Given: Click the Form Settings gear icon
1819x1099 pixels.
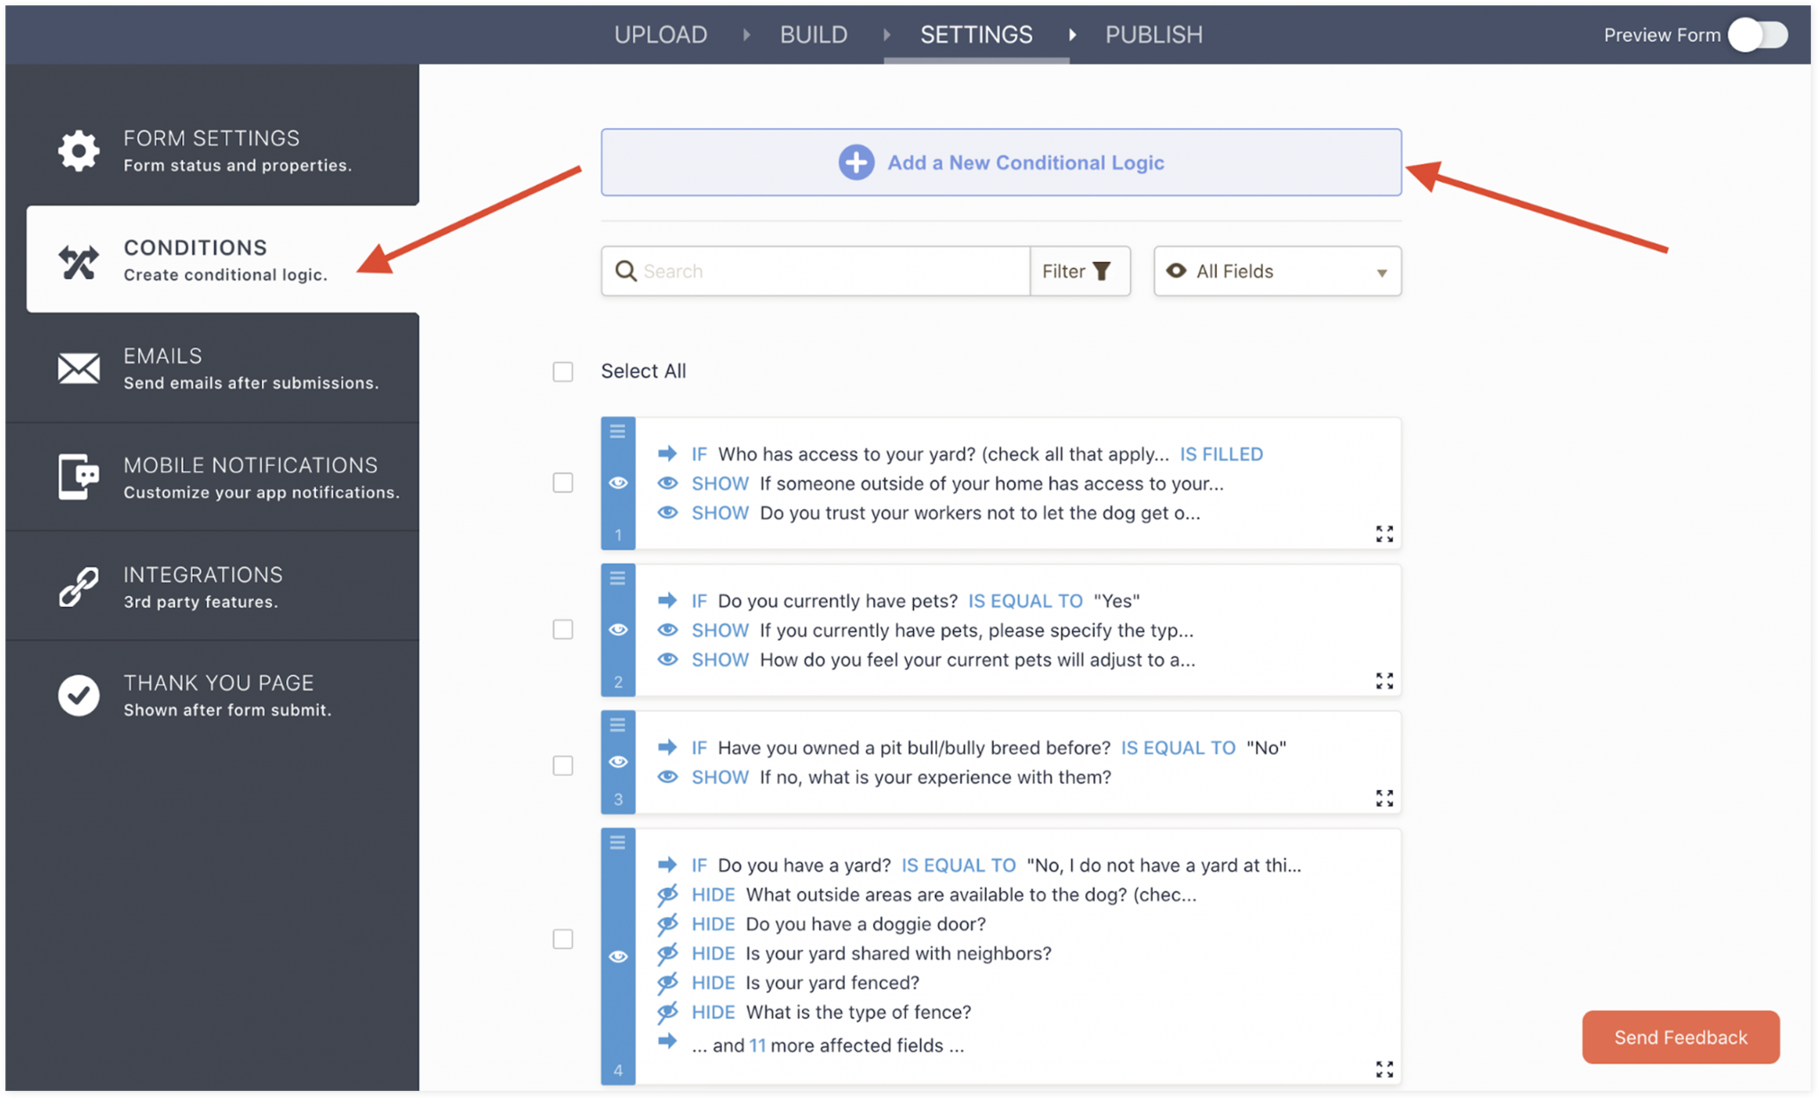Looking at the screenshot, I should pos(78,150).
